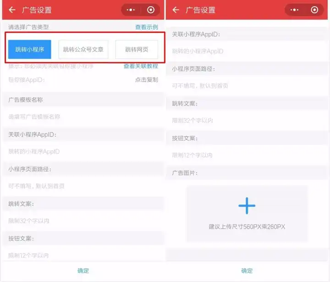The width and height of the screenshot is (330, 282).
Task: Go back using right screen's arrow icon
Action: coord(176,10)
